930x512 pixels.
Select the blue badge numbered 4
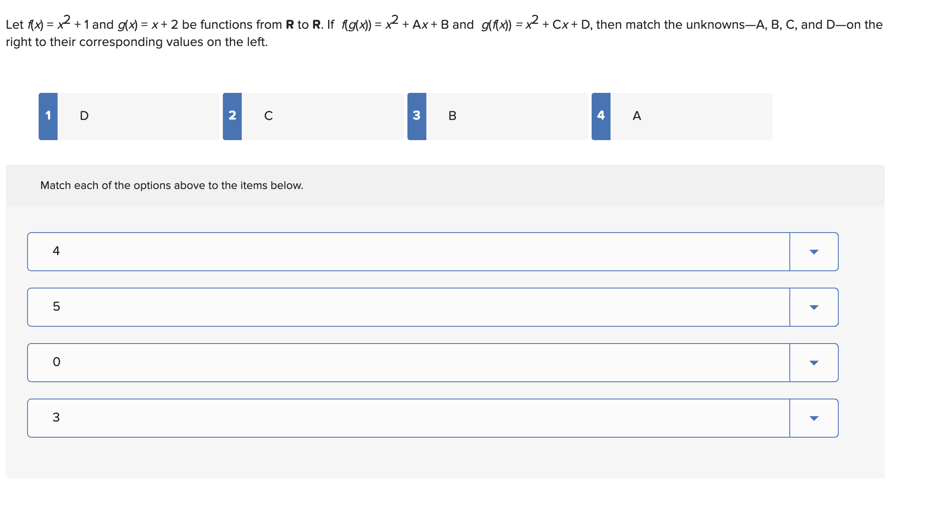coord(601,116)
